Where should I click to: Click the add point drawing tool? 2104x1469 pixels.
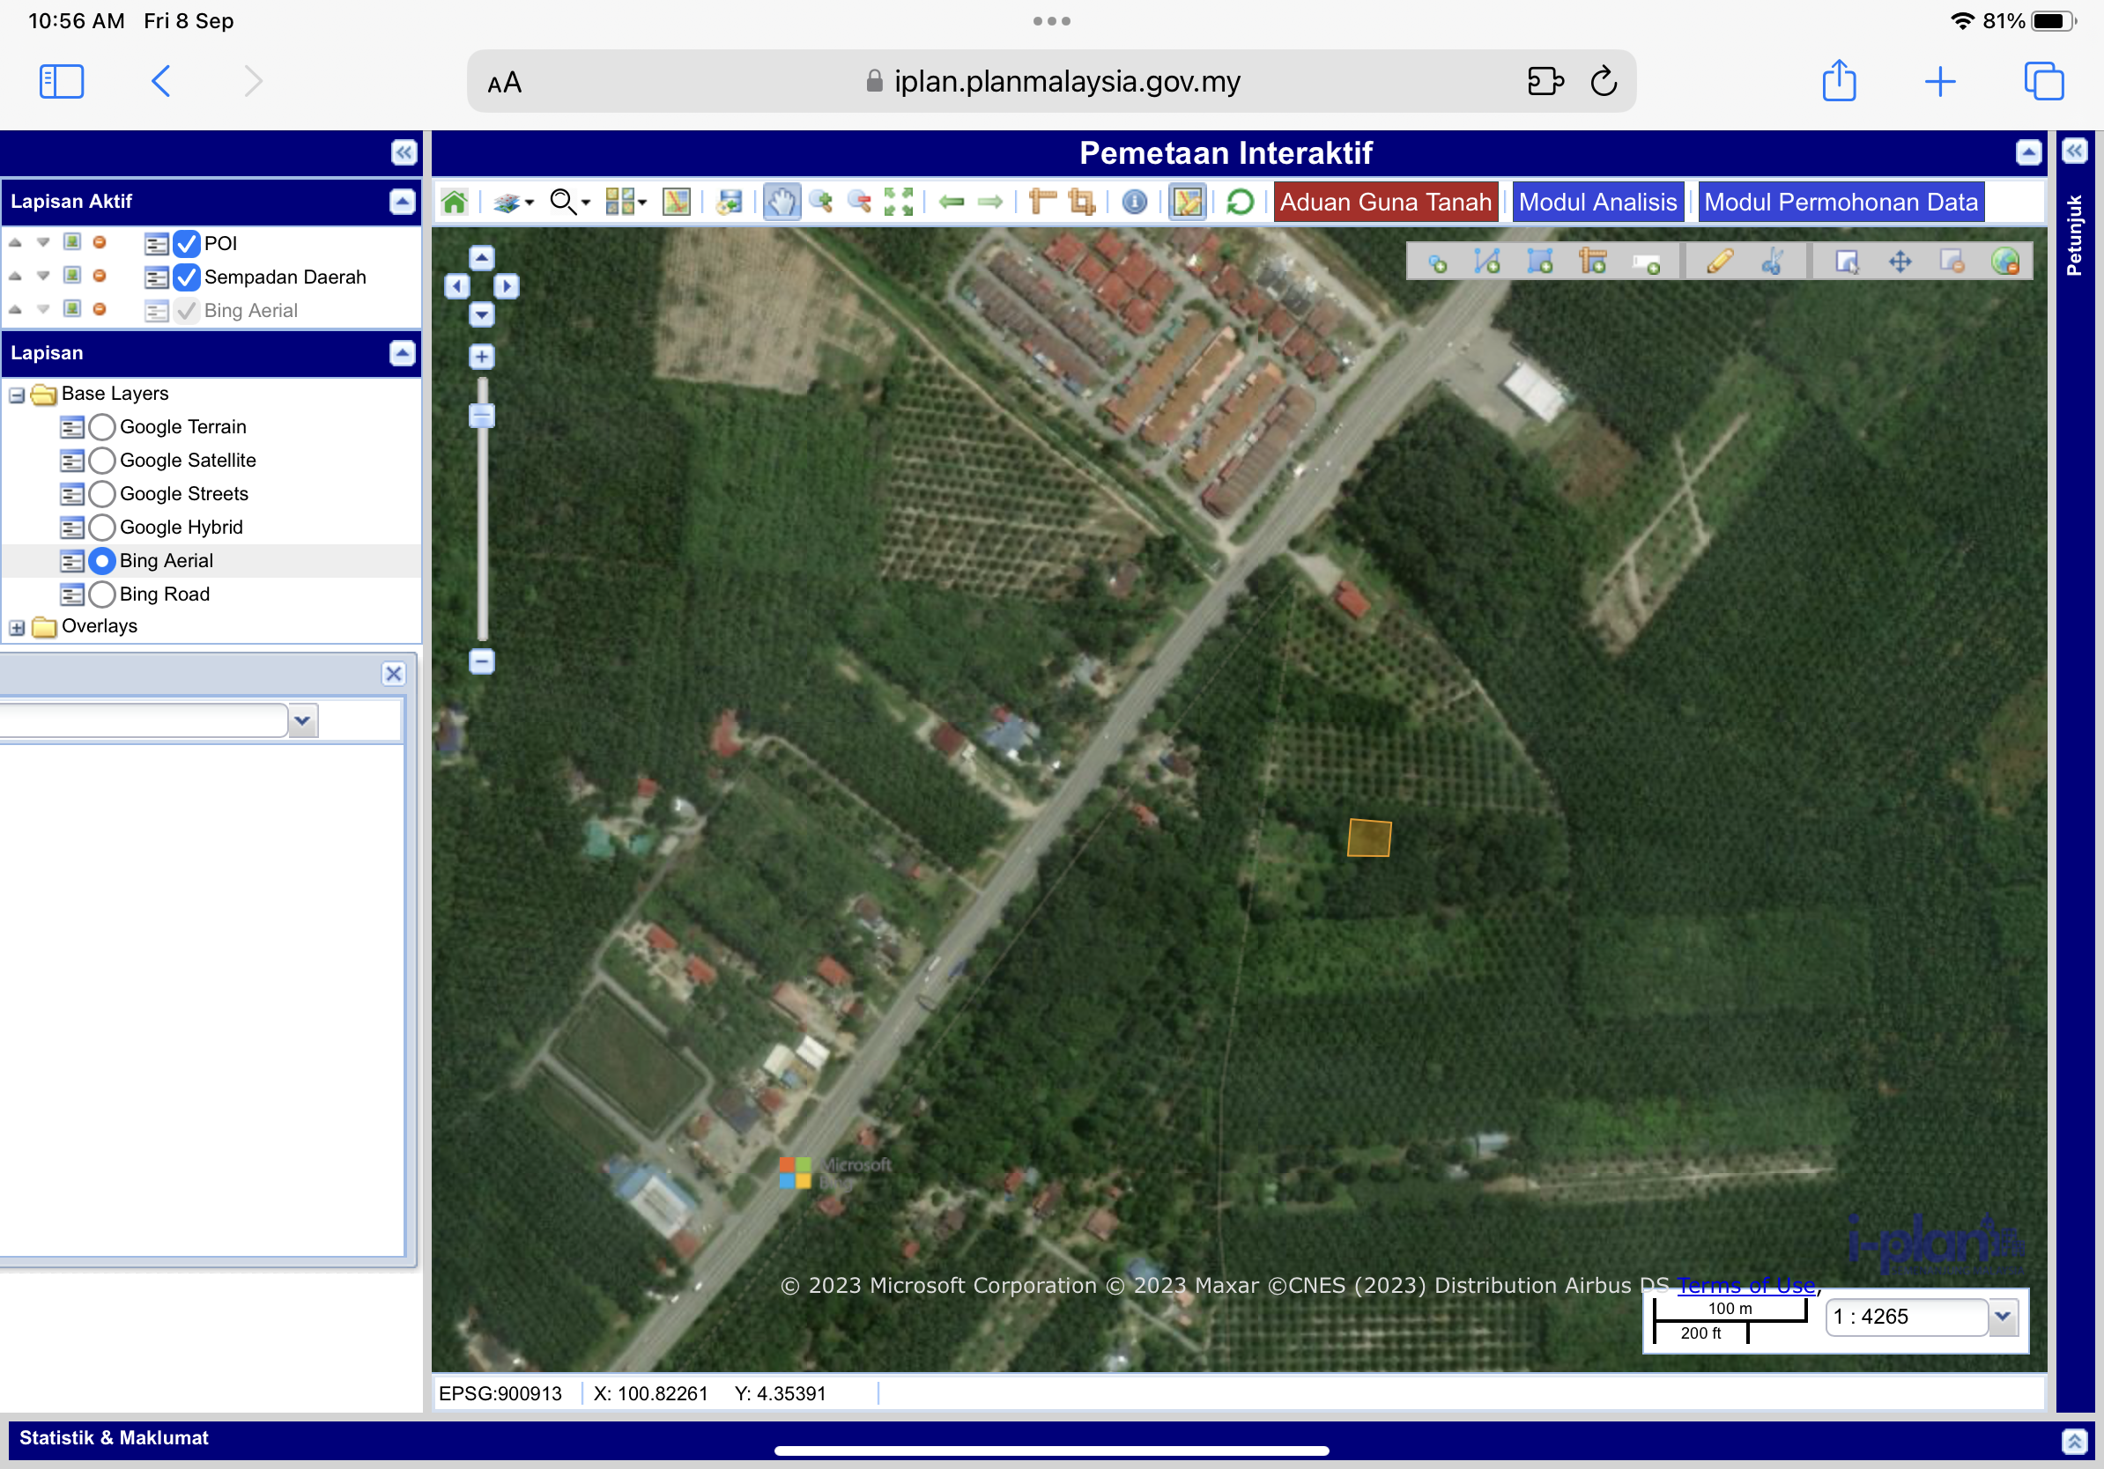[x=1437, y=262]
